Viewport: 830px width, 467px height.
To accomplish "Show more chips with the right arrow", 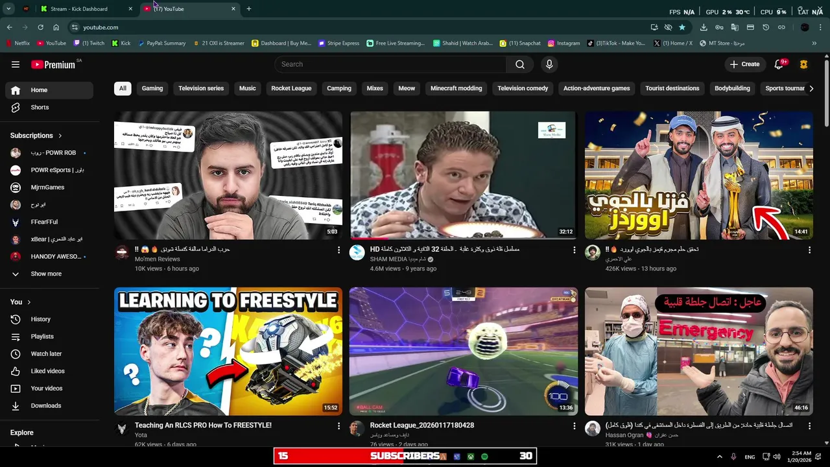I will click(x=811, y=88).
